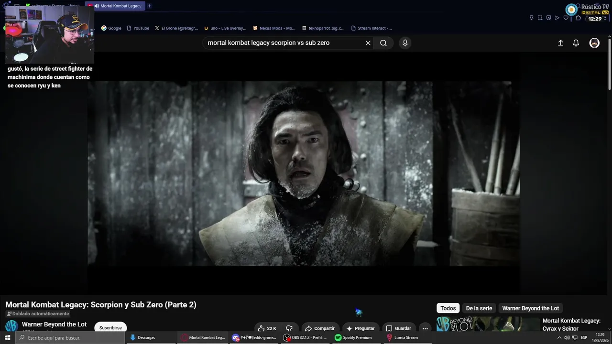Click the Preguntar ask button
The width and height of the screenshot is (612, 344).
point(361,328)
